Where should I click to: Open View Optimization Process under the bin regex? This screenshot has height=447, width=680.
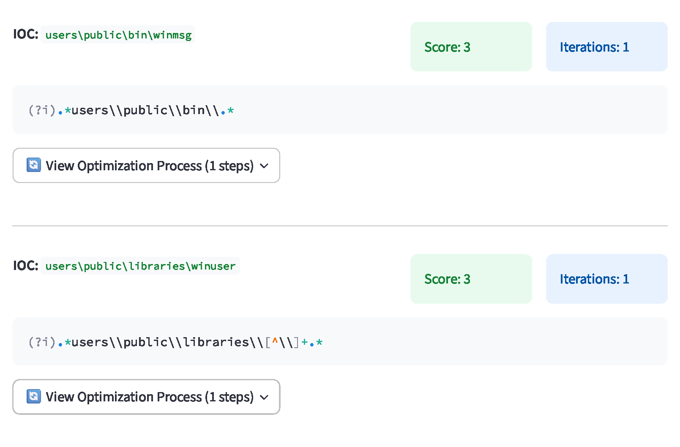tap(146, 165)
